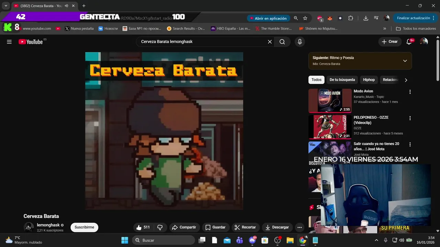Image resolution: width=440 pixels, height=247 pixels.
Task: Subscribe with the Suscribirme button
Action: tap(85, 227)
